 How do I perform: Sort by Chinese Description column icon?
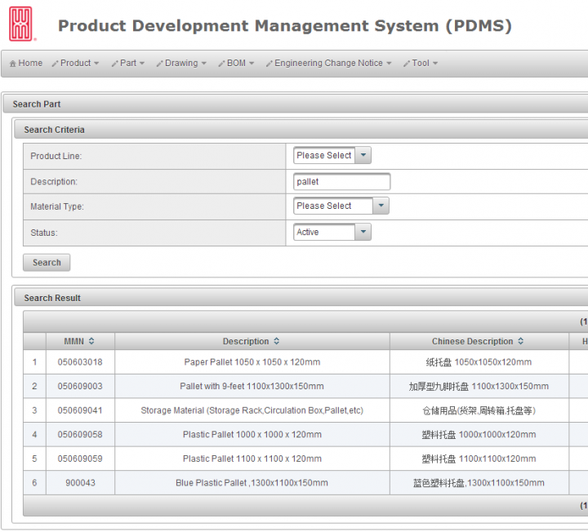[521, 341]
